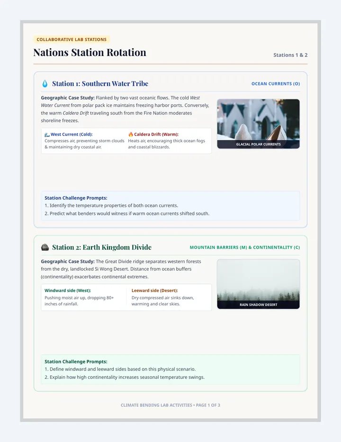Screen dimensions: 341x442
Task: Click the Station 1: Southern Water Tribe heading
Action: point(100,84)
